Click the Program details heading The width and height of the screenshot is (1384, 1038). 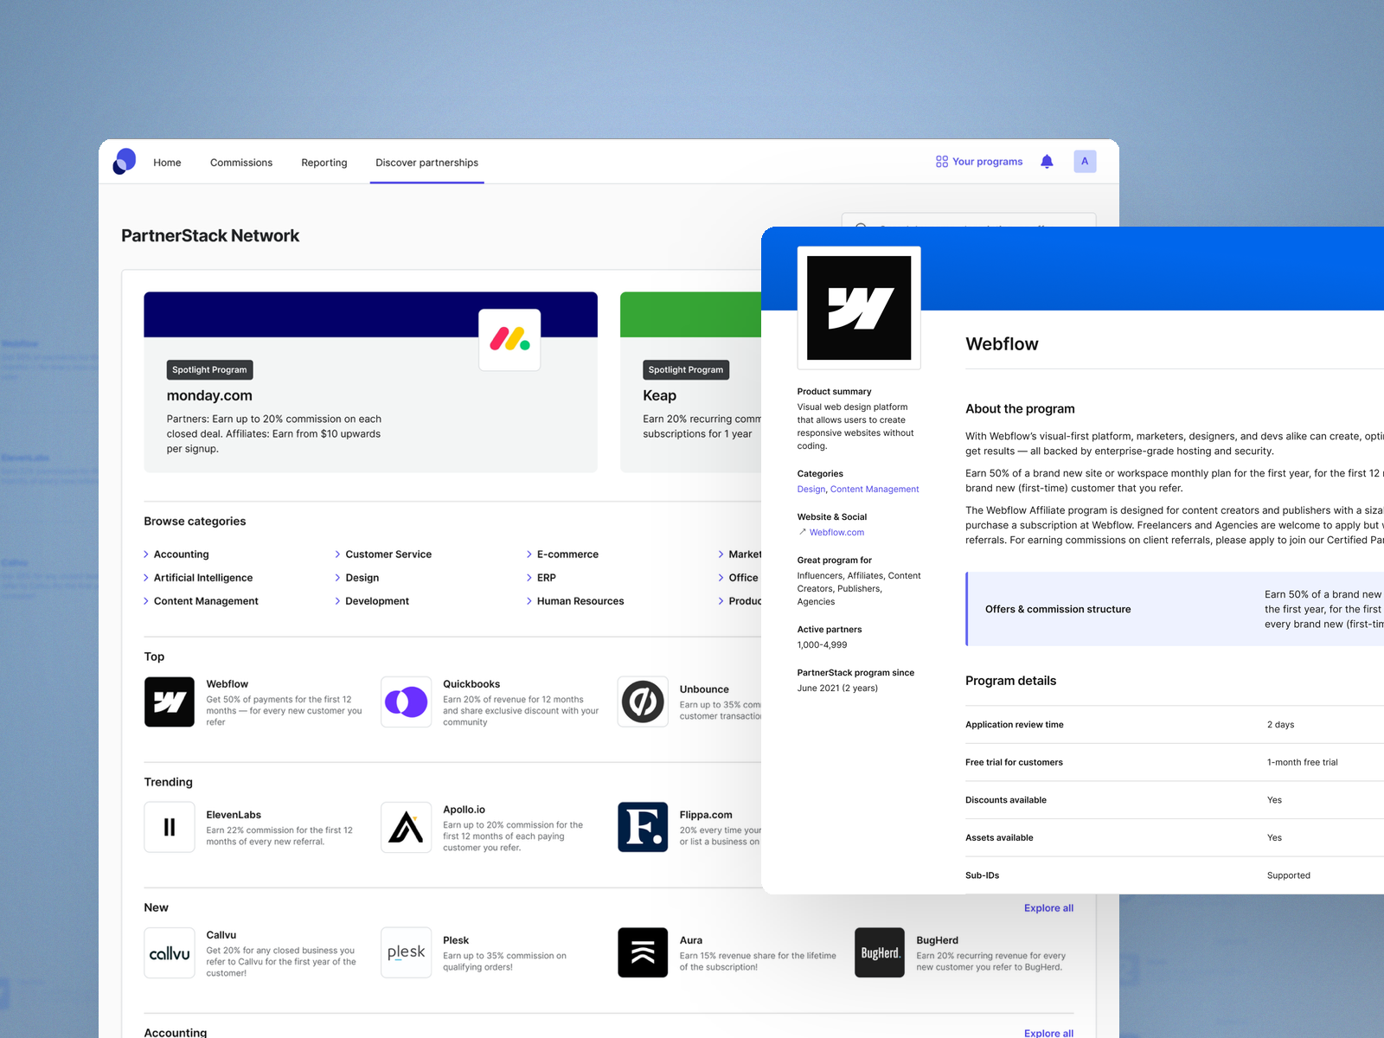click(1010, 681)
